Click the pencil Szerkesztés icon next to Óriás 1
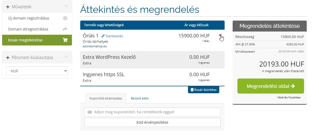319x136 pixels. (103, 36)
